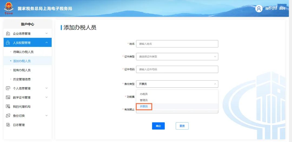
Task: Click the 返回 link
Action: (282, 8)
